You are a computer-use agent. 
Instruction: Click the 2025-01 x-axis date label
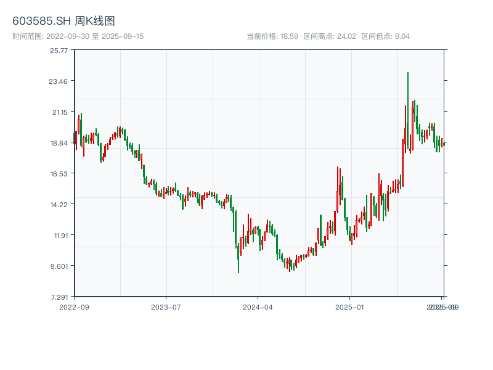tap(351, 306)
